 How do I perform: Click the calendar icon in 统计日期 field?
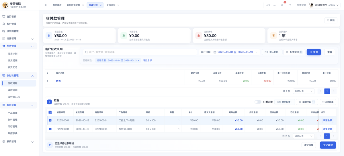pos(215,52)
